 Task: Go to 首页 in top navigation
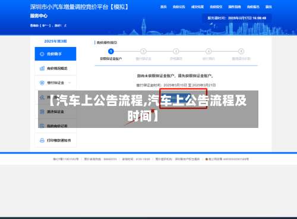point(163,7)
